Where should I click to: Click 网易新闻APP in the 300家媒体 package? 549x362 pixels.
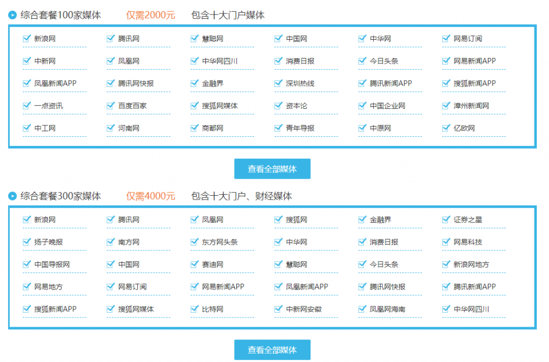coord(223,287)
